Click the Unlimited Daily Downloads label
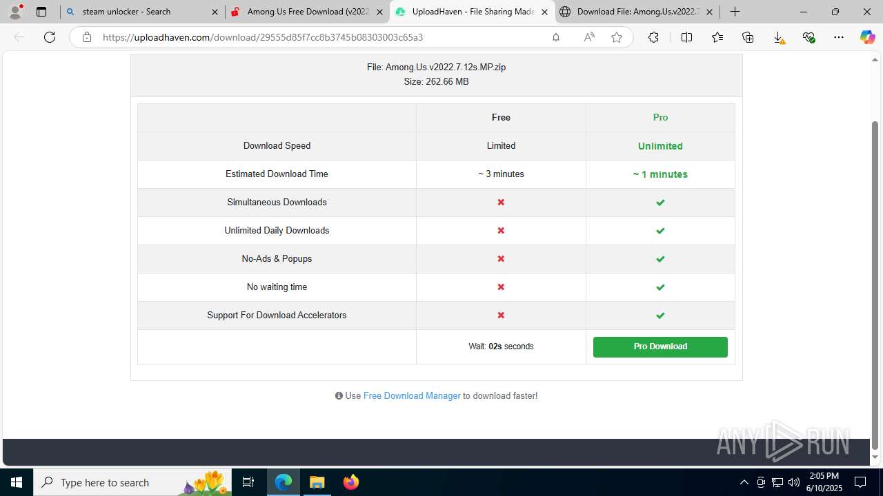 277,230
